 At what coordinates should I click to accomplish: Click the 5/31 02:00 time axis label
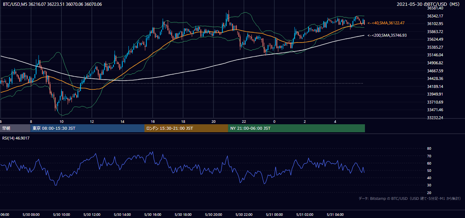(305, 215)
